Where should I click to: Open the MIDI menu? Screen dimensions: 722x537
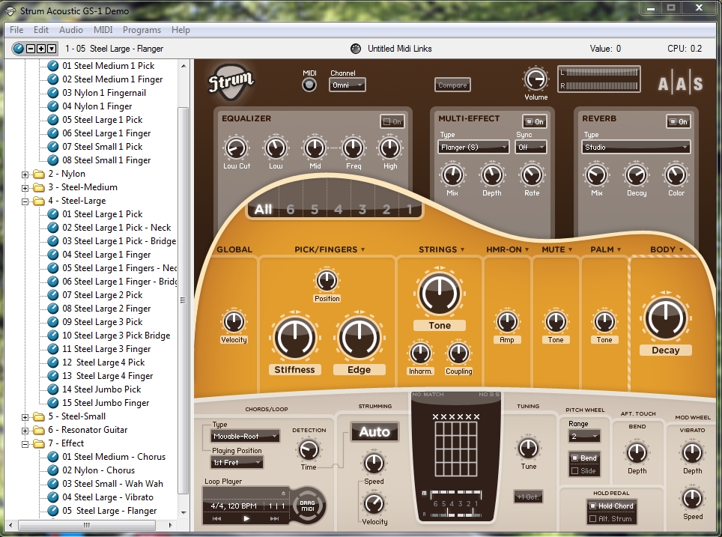[x=103, y=30]
